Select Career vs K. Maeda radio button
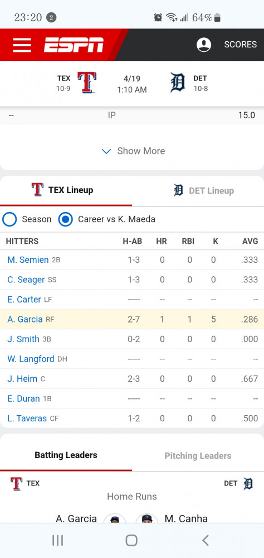Image resolution: width=264 pixels, height=558 pixels. (65, 219)
